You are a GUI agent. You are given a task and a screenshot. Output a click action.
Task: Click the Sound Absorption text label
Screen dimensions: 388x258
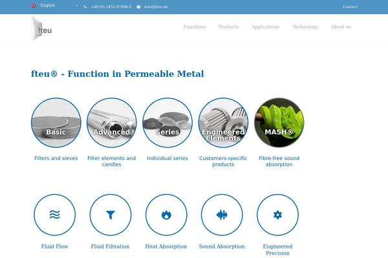tap(222, 246)
